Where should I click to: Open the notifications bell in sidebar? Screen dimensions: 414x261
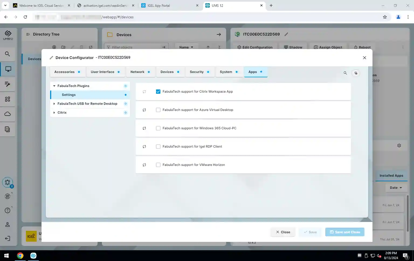(8, 182)
